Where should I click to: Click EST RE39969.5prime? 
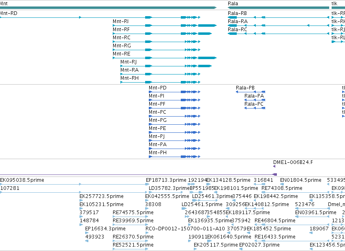pos(133,221)
